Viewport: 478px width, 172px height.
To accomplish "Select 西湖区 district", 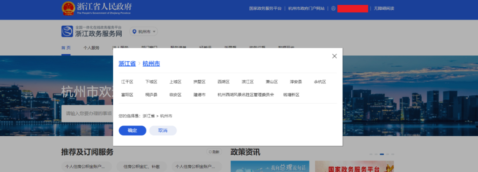I will [x=224, y=82].
